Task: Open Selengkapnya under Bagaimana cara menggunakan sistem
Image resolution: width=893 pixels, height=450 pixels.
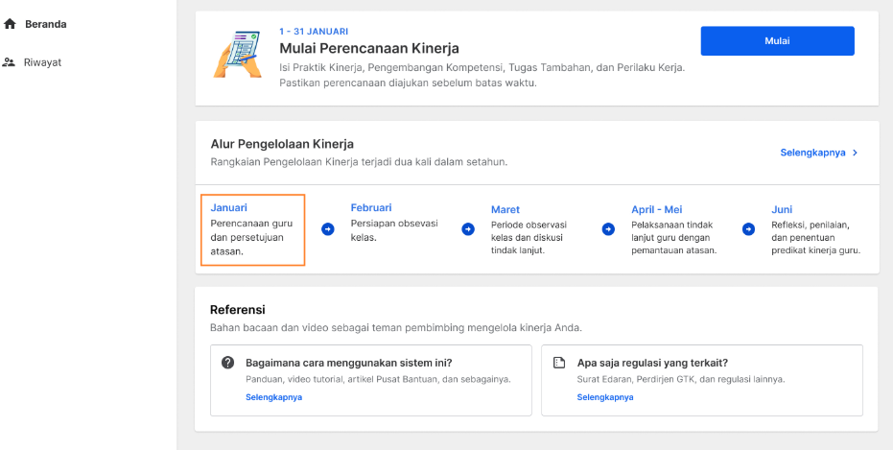Action: click(x=274, y=397)
